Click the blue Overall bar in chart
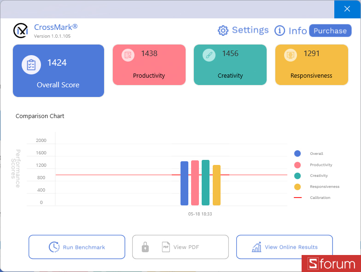 [184, 183]
